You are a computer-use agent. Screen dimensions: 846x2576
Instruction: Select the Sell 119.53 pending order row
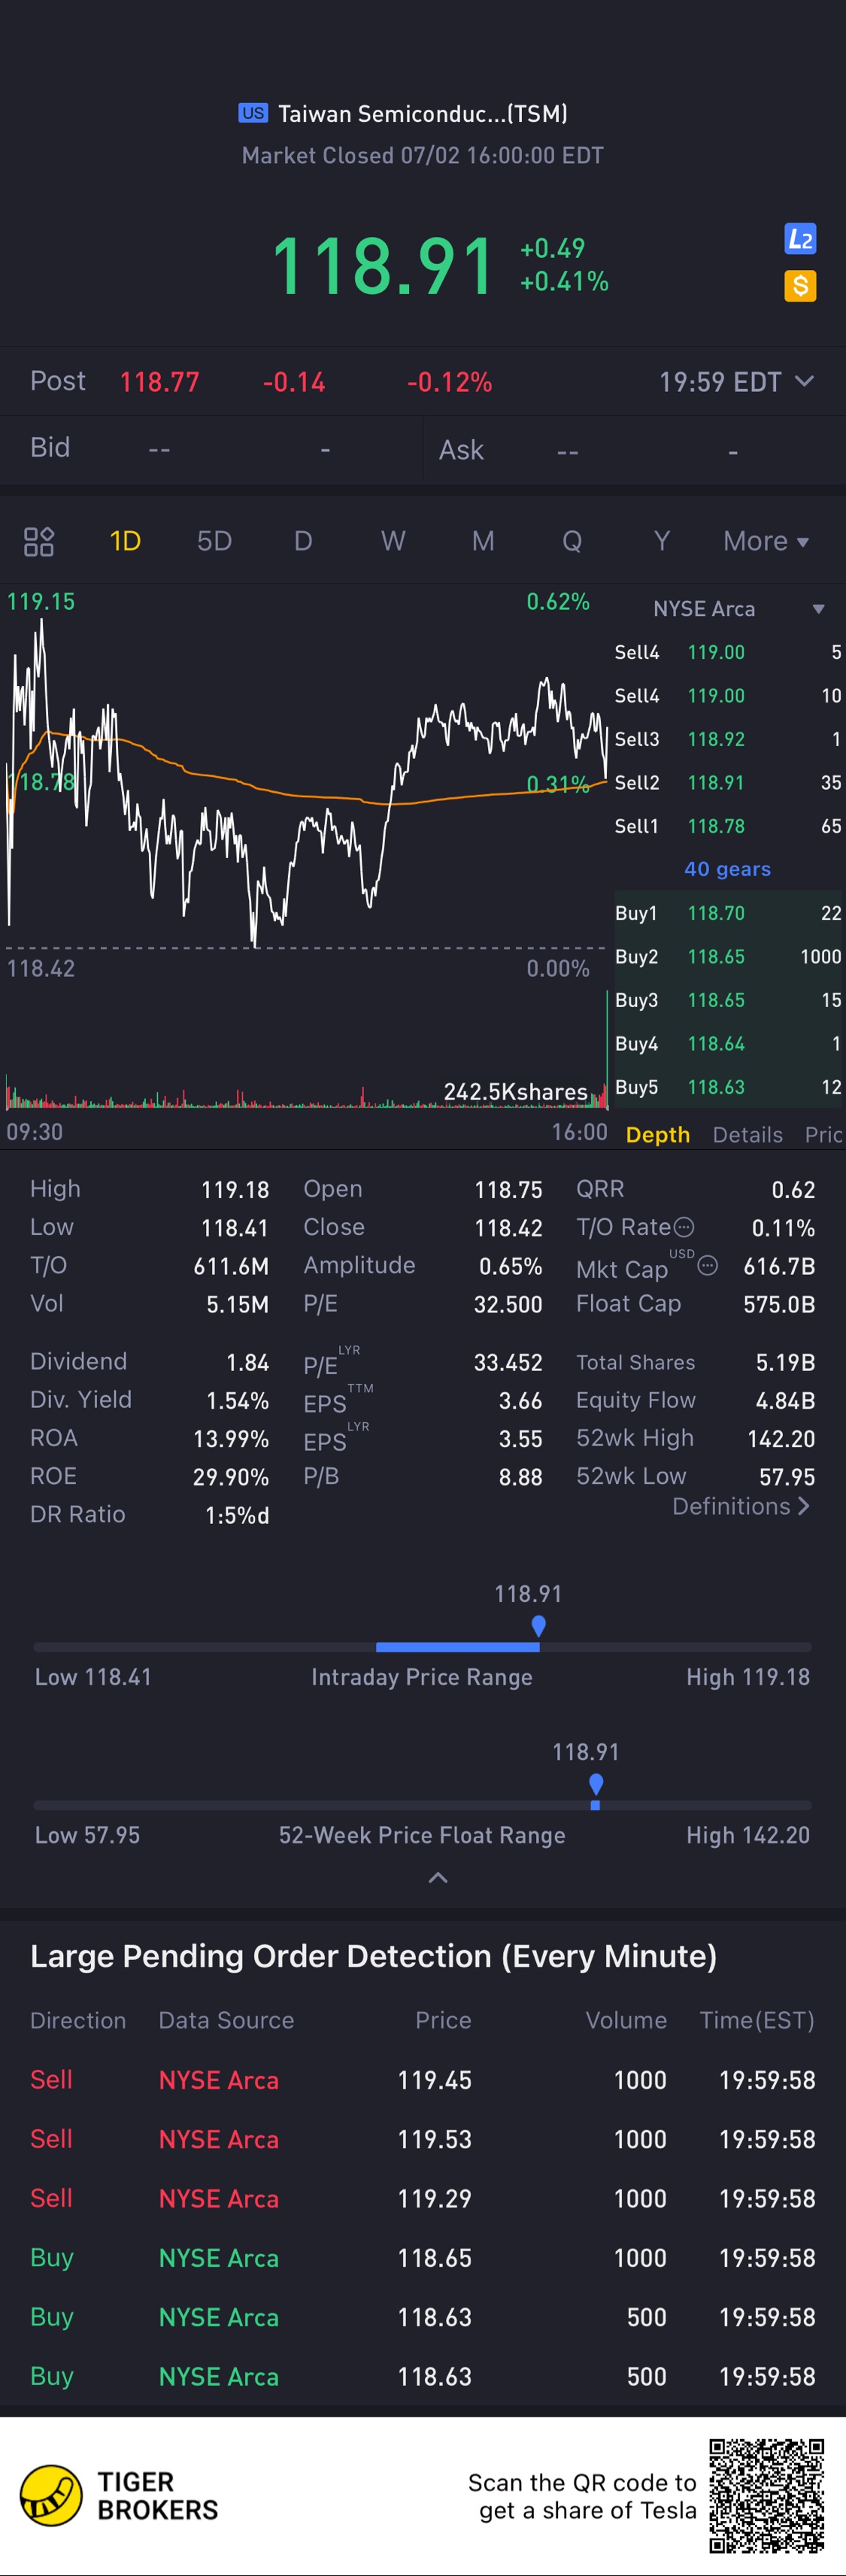point(423,2139)
